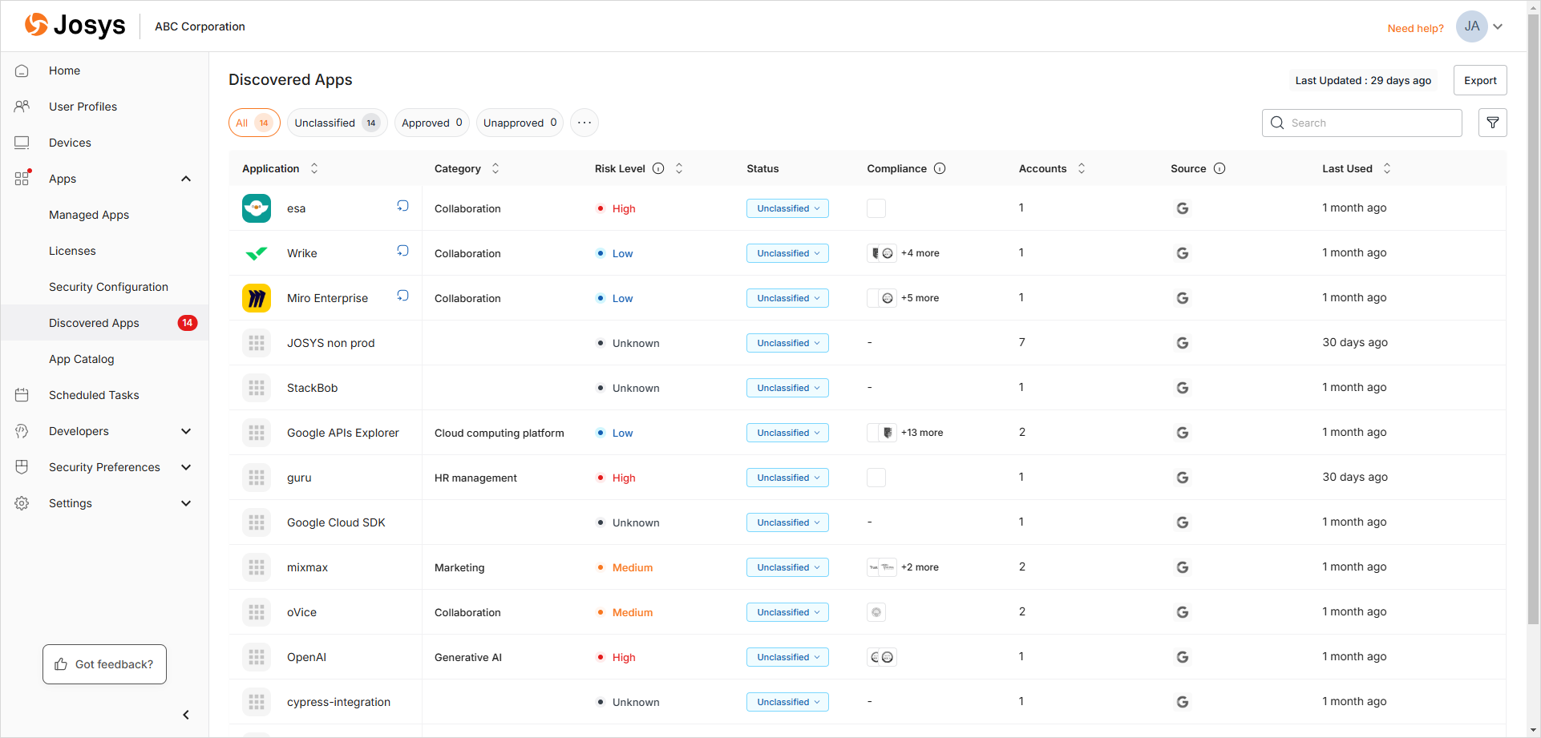Select the Approved 0 tab
Image resolution: width=1541 pixels, height=738 pixels.
[x=432, y=123]
